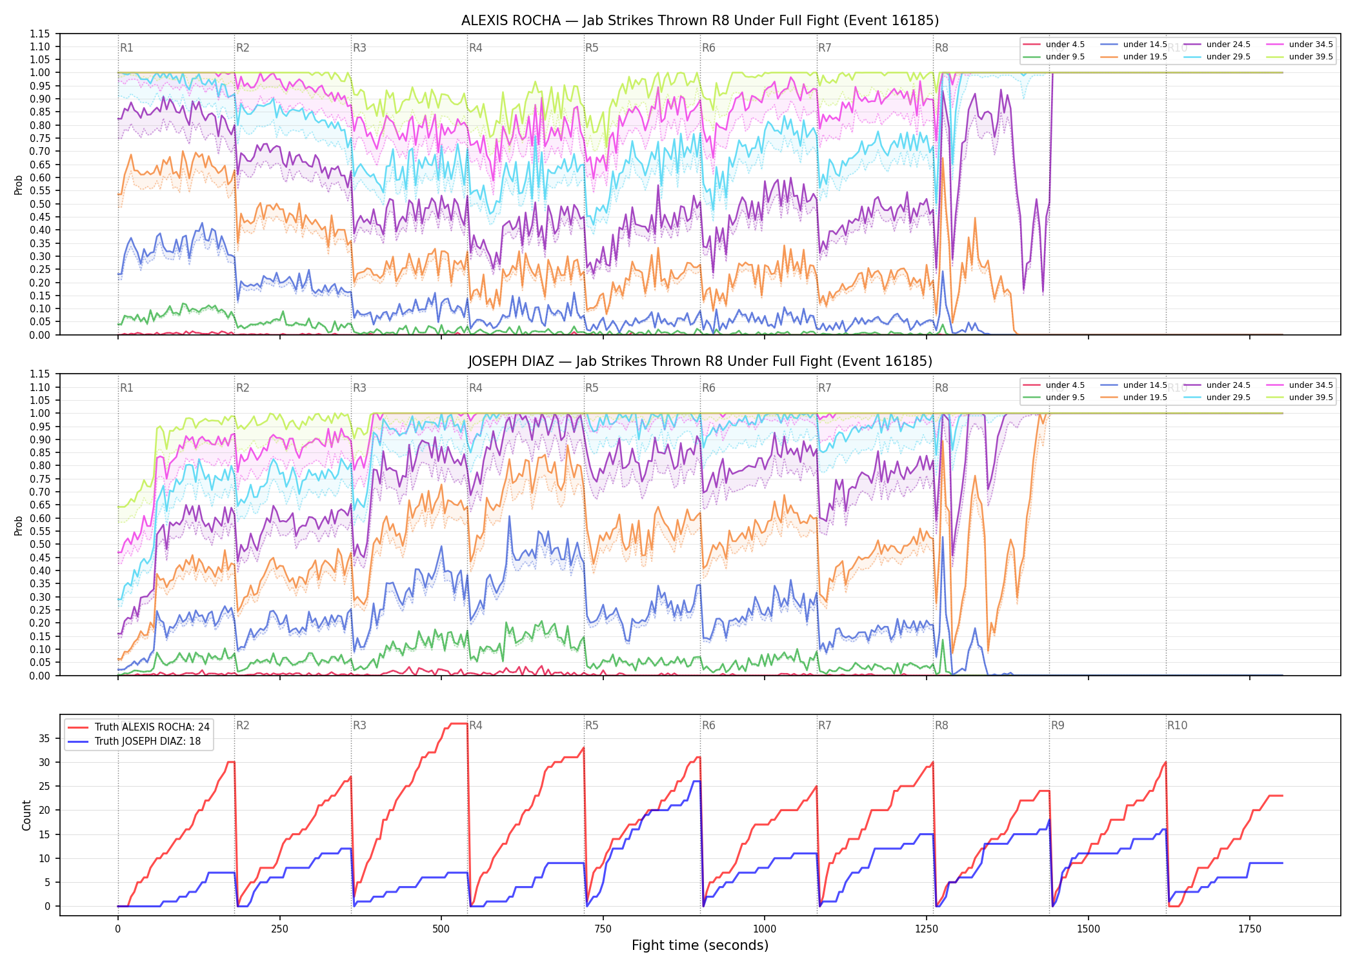Click 'Truth JOSEPH DIAZ: 18' legend label
Viewport: 1355px width, 968px height.
tap(148, 741)
